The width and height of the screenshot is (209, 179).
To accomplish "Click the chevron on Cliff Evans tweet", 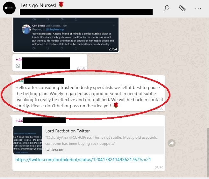I will pos(113,26).
